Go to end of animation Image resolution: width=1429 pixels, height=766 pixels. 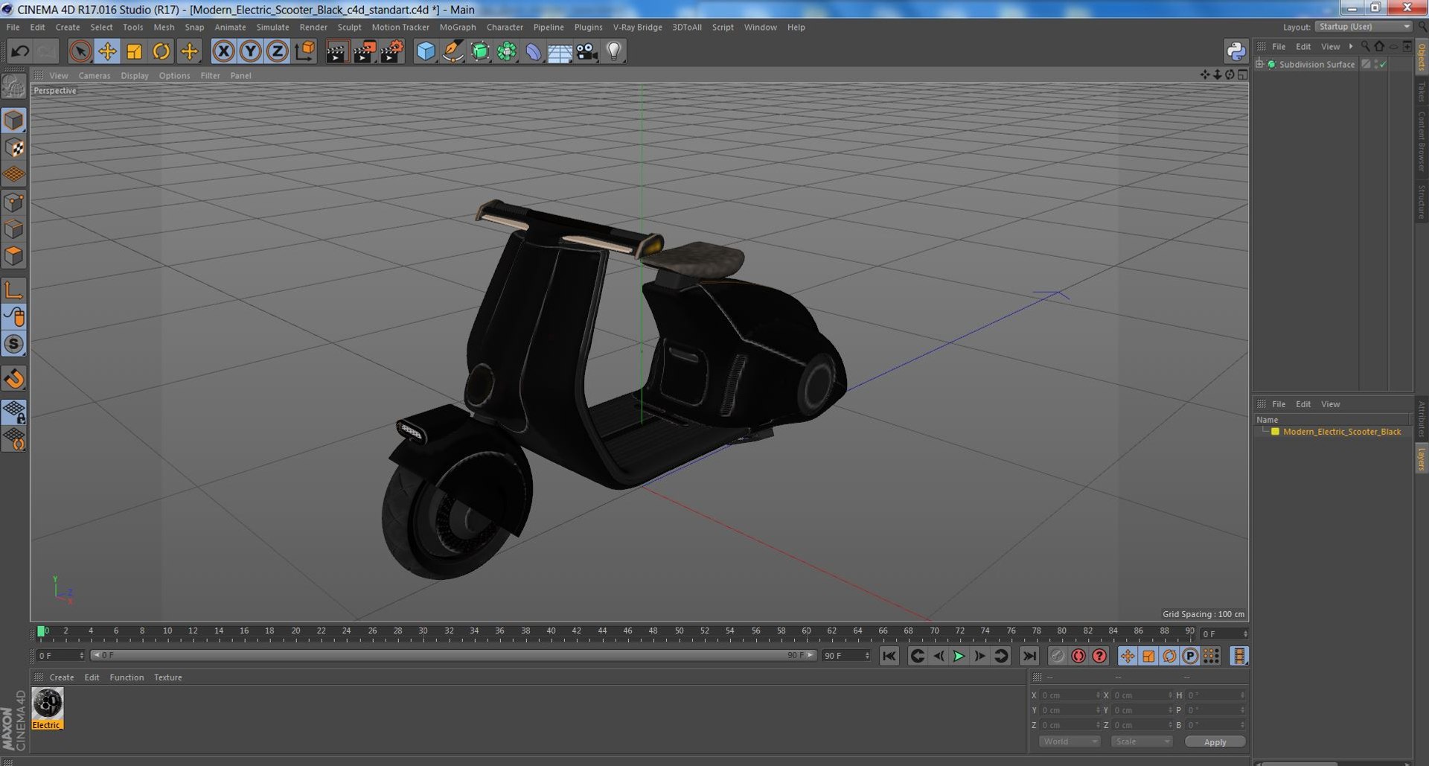1029,656
